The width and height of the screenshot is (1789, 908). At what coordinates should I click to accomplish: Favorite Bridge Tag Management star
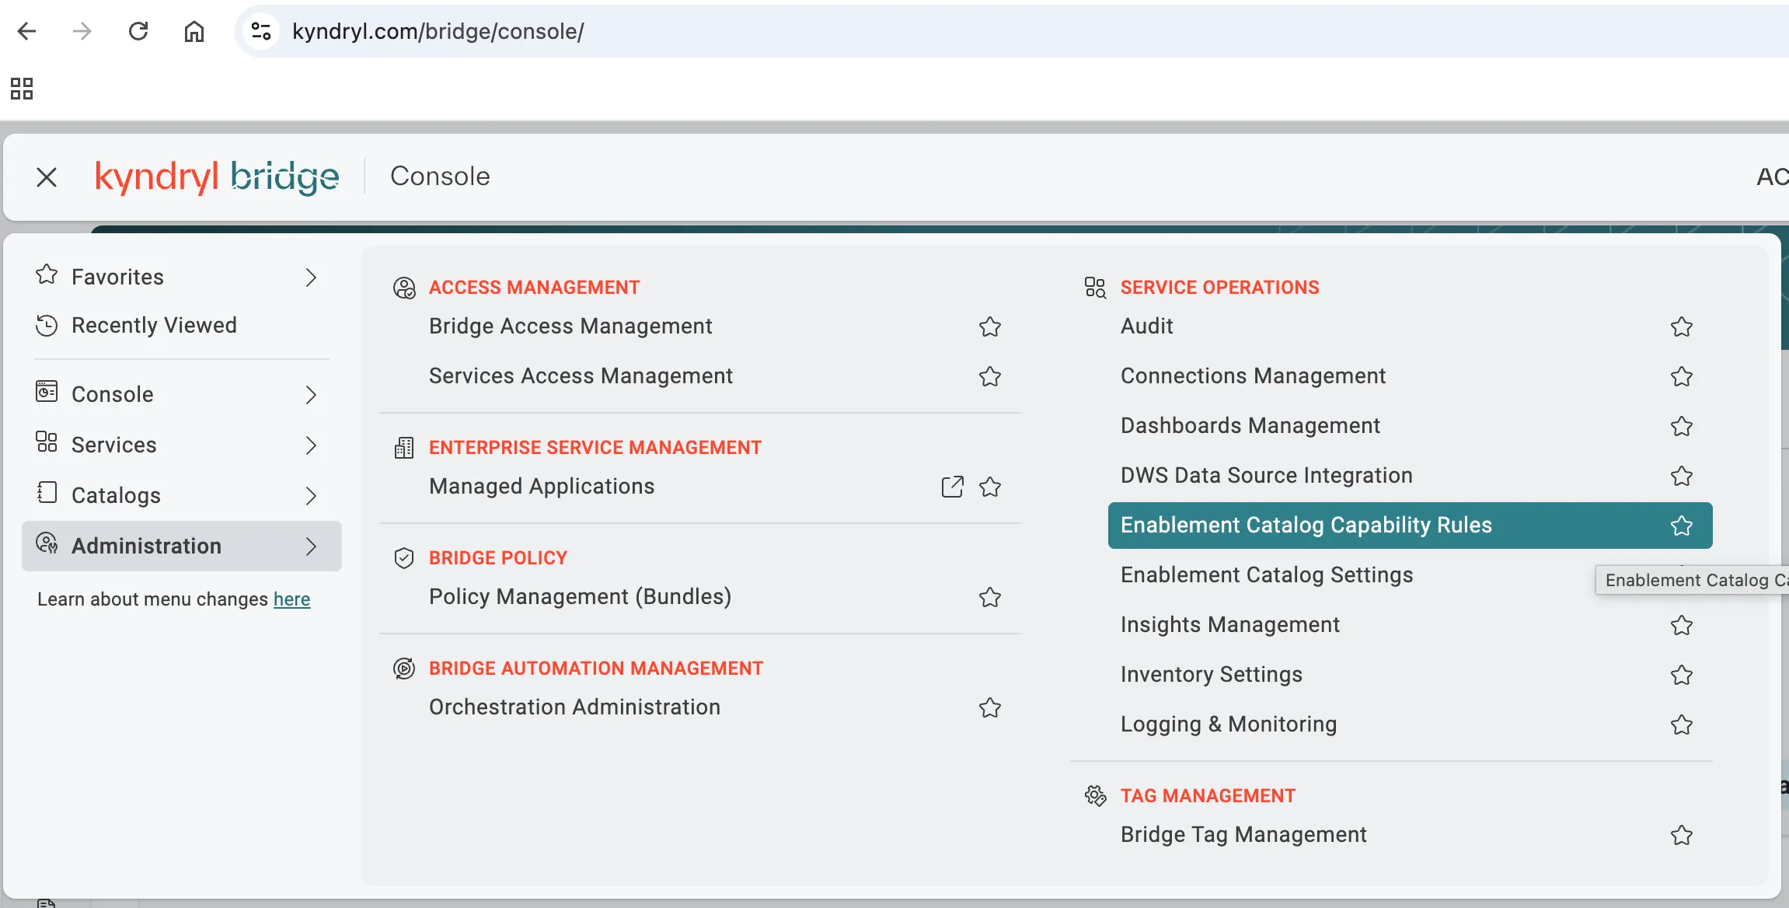pyautogui.click(x=1682, y=835)
